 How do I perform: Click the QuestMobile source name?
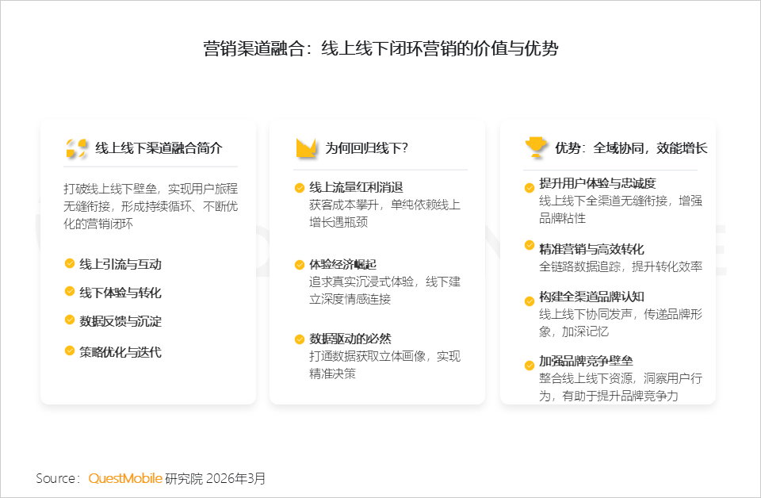125,478
